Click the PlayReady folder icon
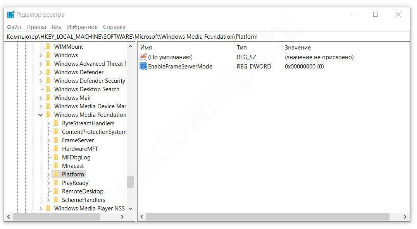 pyautogui.click(x=56, y=183)
